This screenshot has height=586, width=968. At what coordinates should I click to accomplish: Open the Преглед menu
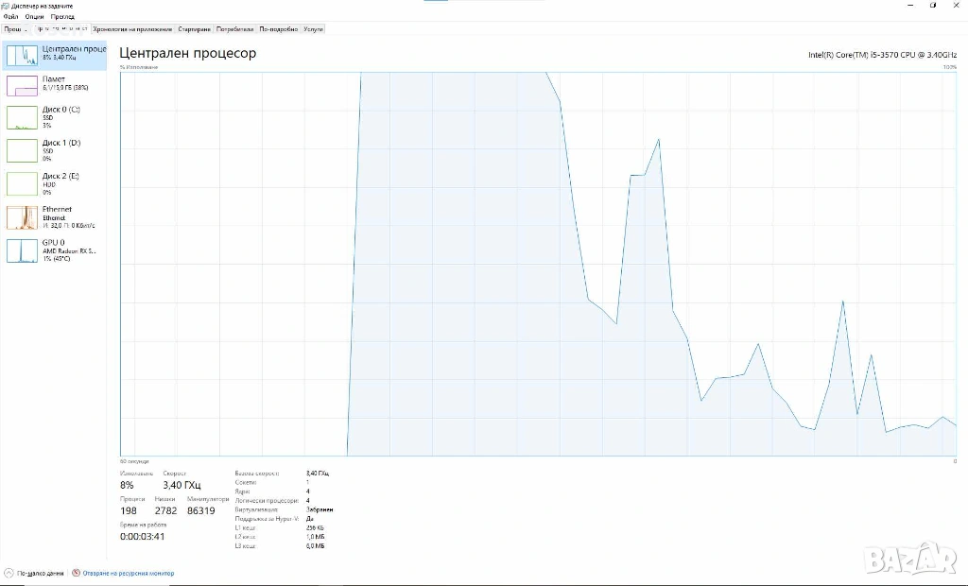(x=62, y=17)
